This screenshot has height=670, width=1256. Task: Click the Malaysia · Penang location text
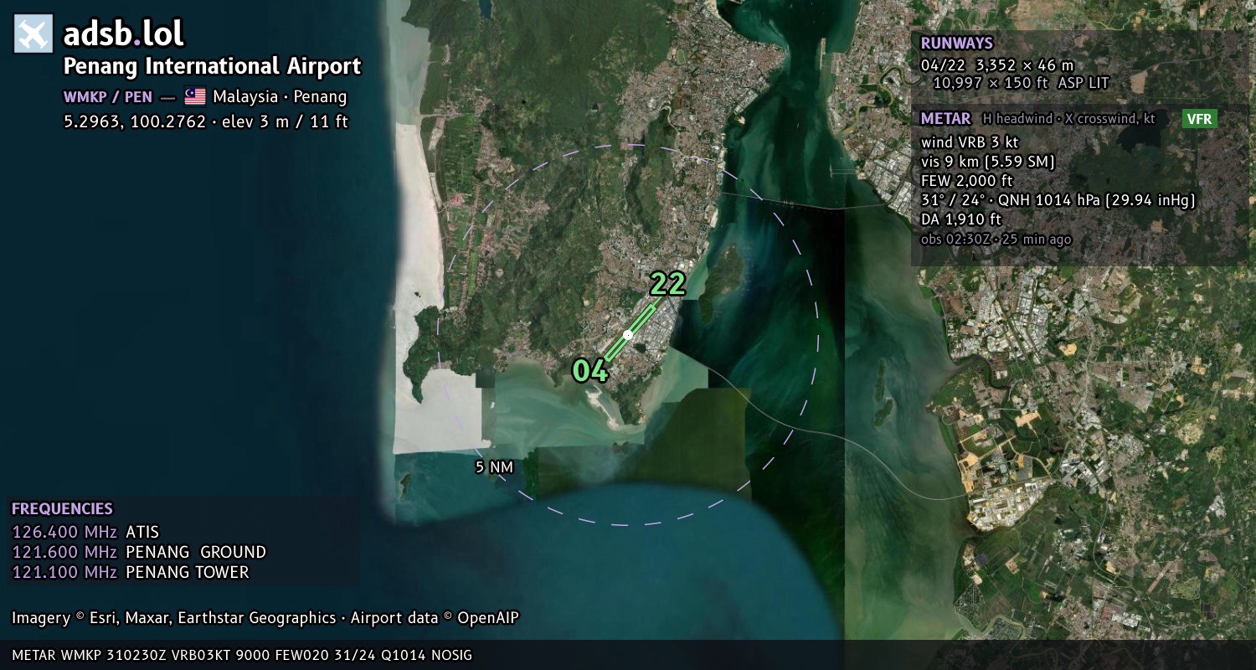click(x=280, y=97)
